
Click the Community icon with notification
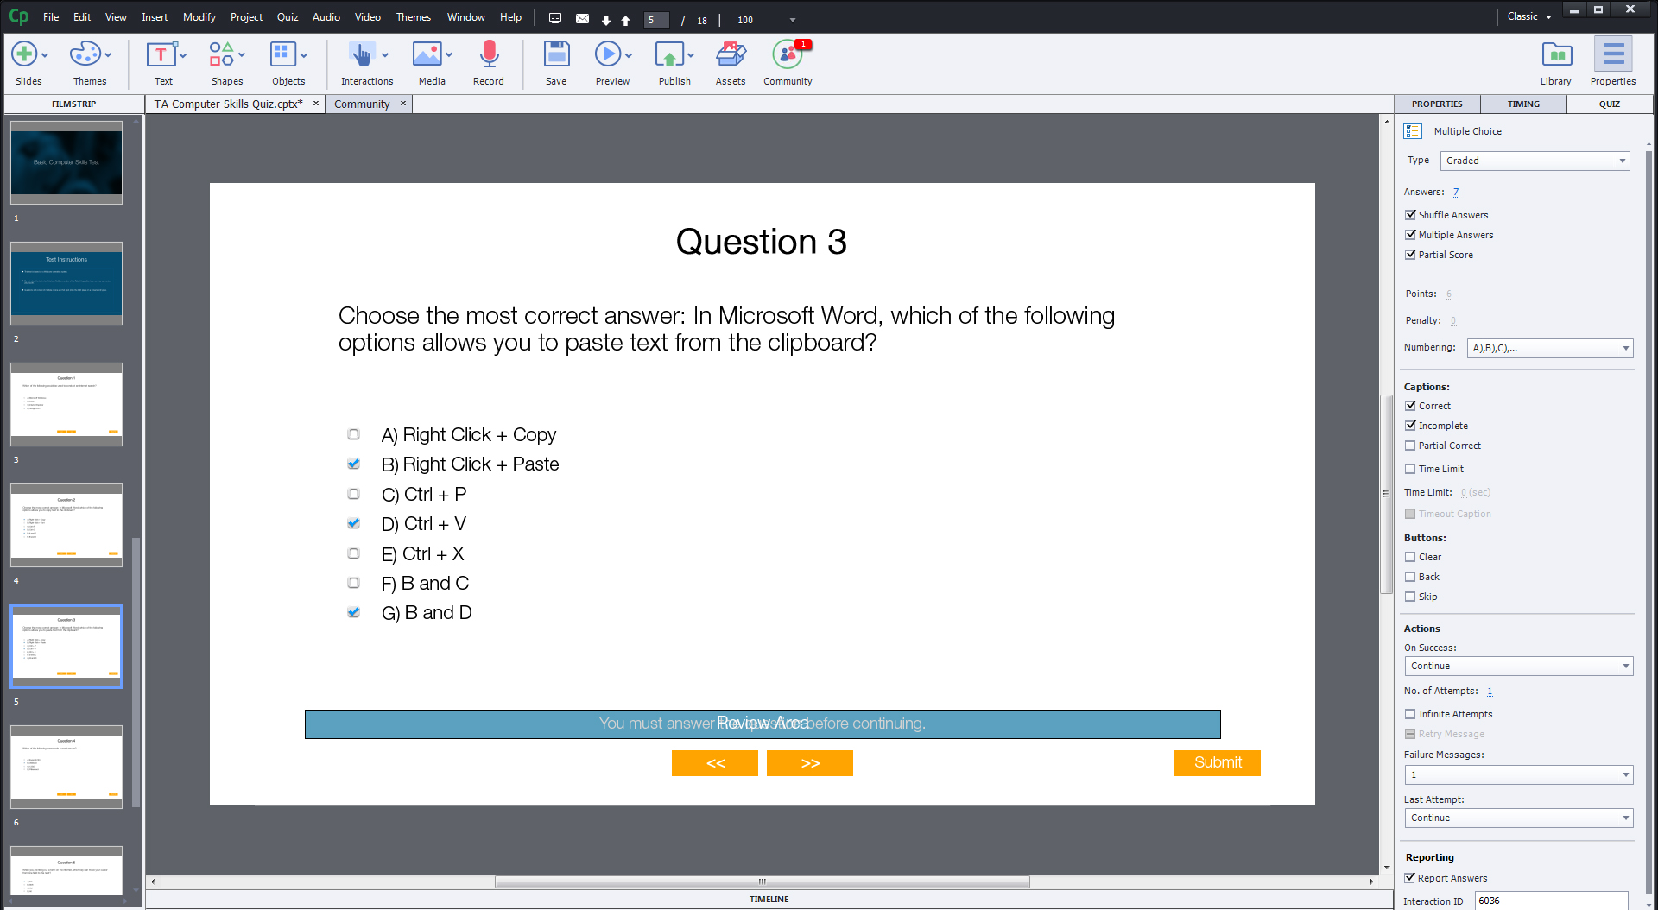[787, 55]
